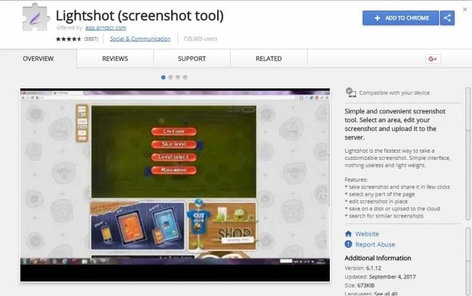Open the app.prntscr.com developer link

106,28
